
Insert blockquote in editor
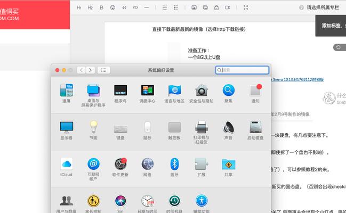124,7
